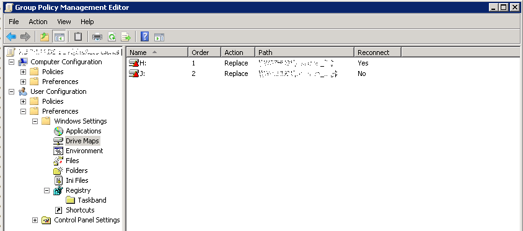Click the H: drive map icon

click(134, 63)
